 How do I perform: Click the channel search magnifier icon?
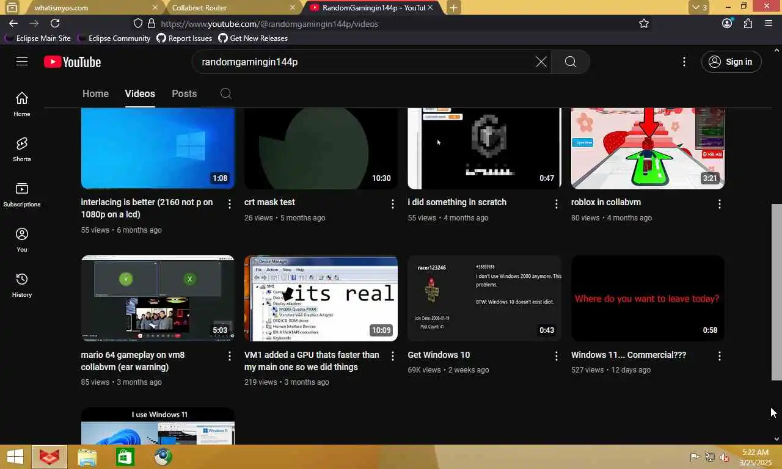226,93
